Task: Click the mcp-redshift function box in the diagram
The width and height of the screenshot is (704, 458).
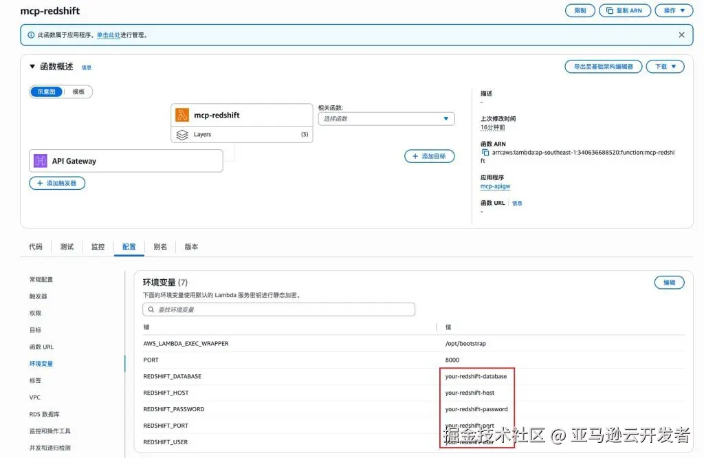Action: [x=242, y=115]
